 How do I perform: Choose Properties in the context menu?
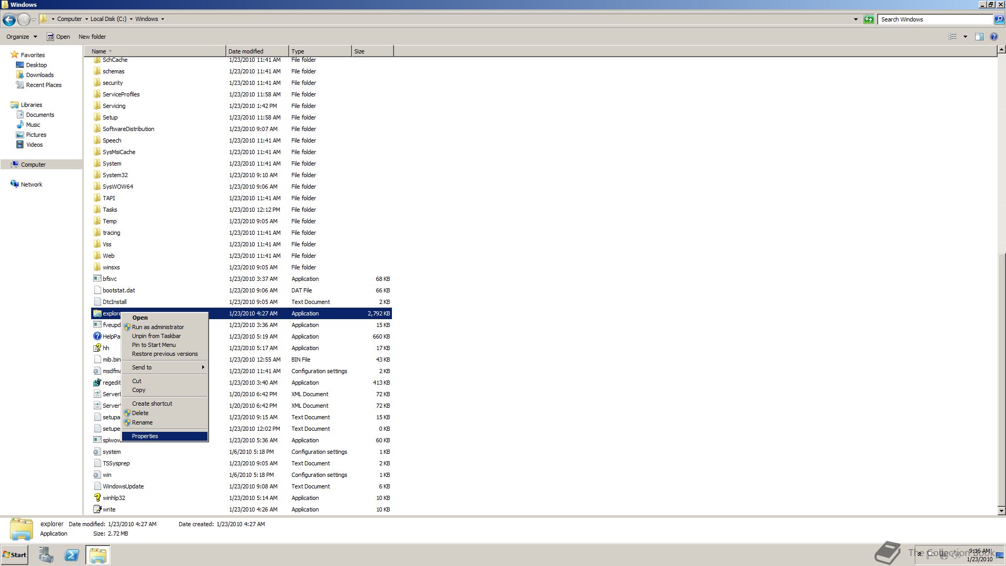[x=165, y=436]
